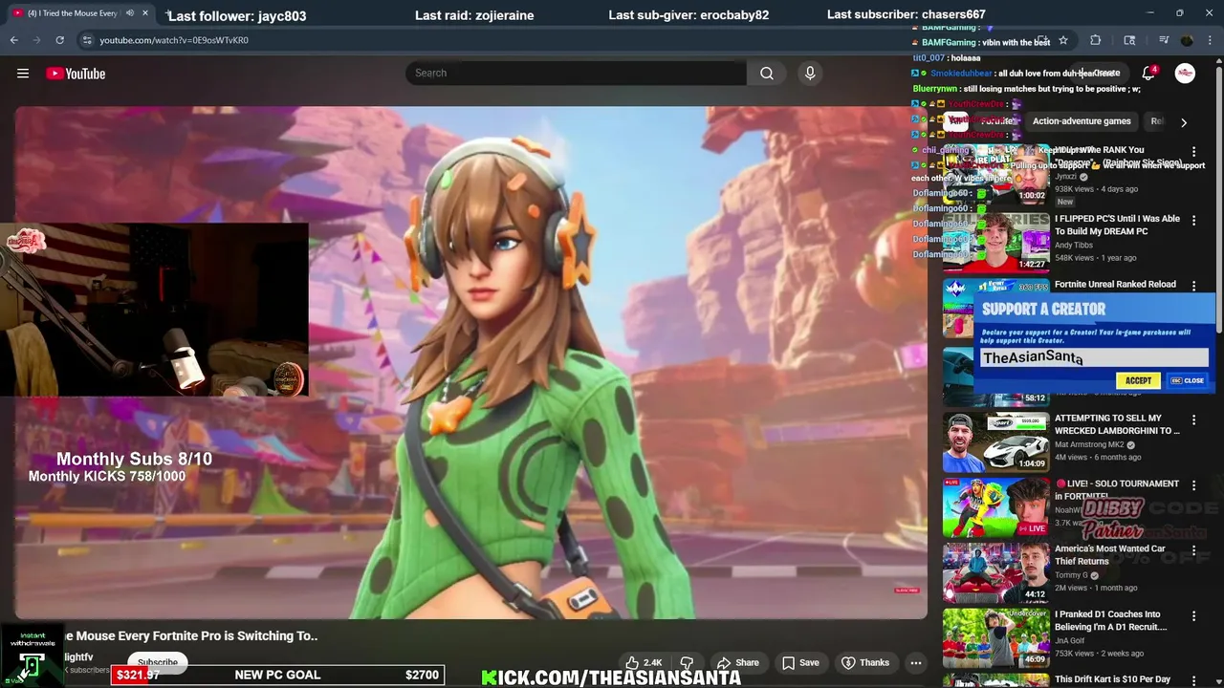This screenshot has width=1224, height=688.
Task: Open 'Fortnite Unreal Ranked Reload' video title
Action: click(x=1115, y=285)
